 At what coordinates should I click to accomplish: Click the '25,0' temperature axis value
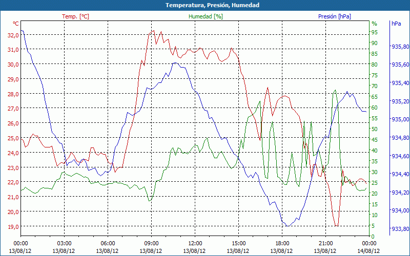pyautogui.click(x=13, y=138)
